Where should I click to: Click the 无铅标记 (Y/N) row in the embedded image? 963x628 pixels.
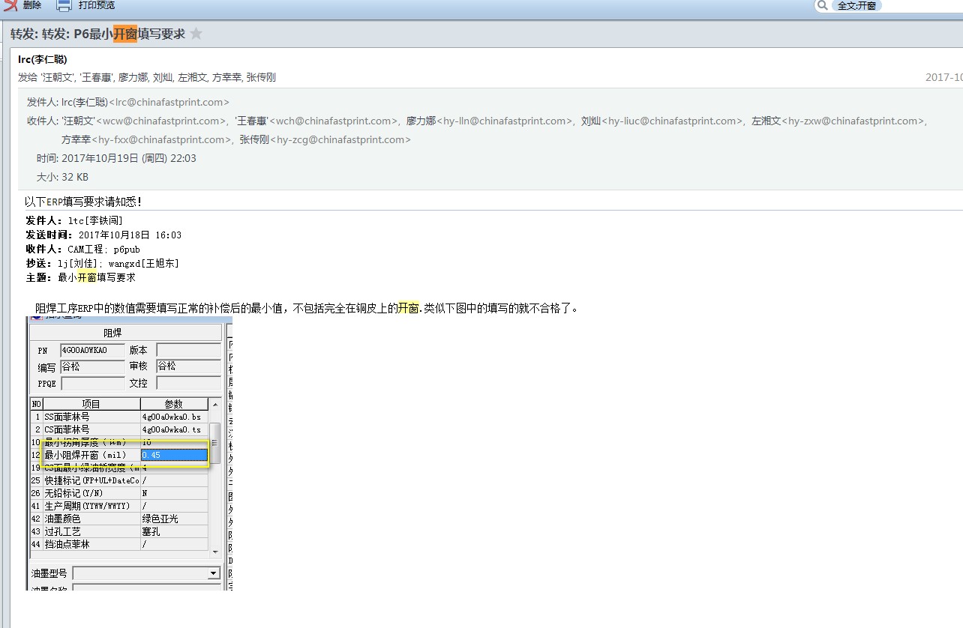click(118, 493)
